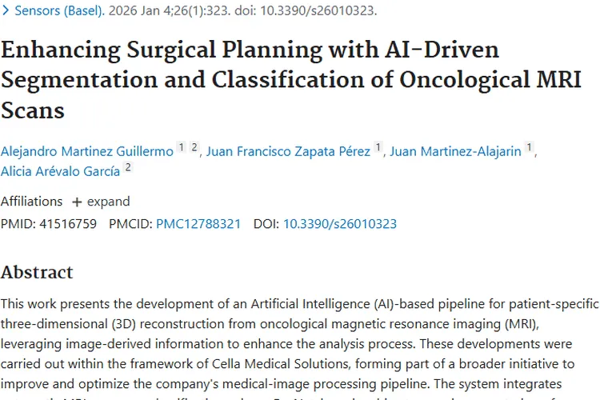Open the Sensors (Basel) journal dropdown
Viewport: 600px width, 400px height.
coord(59,11)
